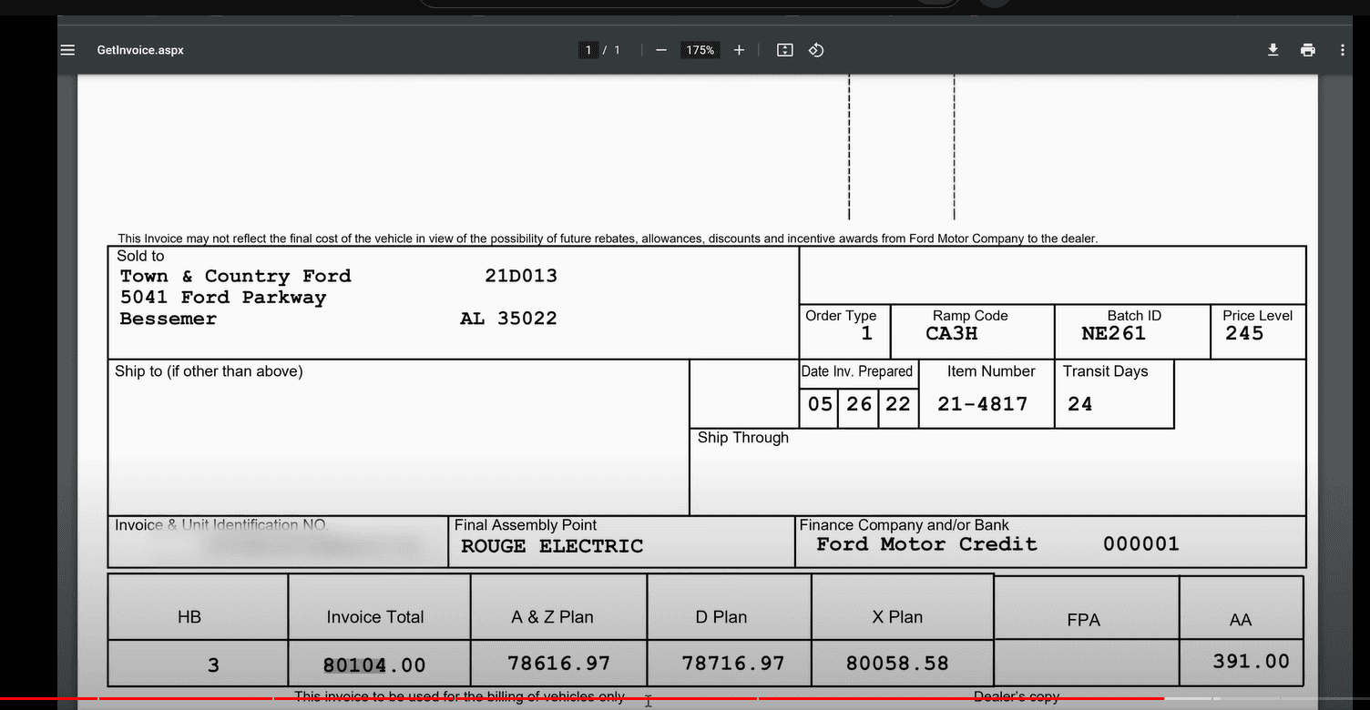Viewport: 1370px width, 710px height.
Task: Click the dealer code 21D013
Action: pyautogui.click(x=521, y=276)
